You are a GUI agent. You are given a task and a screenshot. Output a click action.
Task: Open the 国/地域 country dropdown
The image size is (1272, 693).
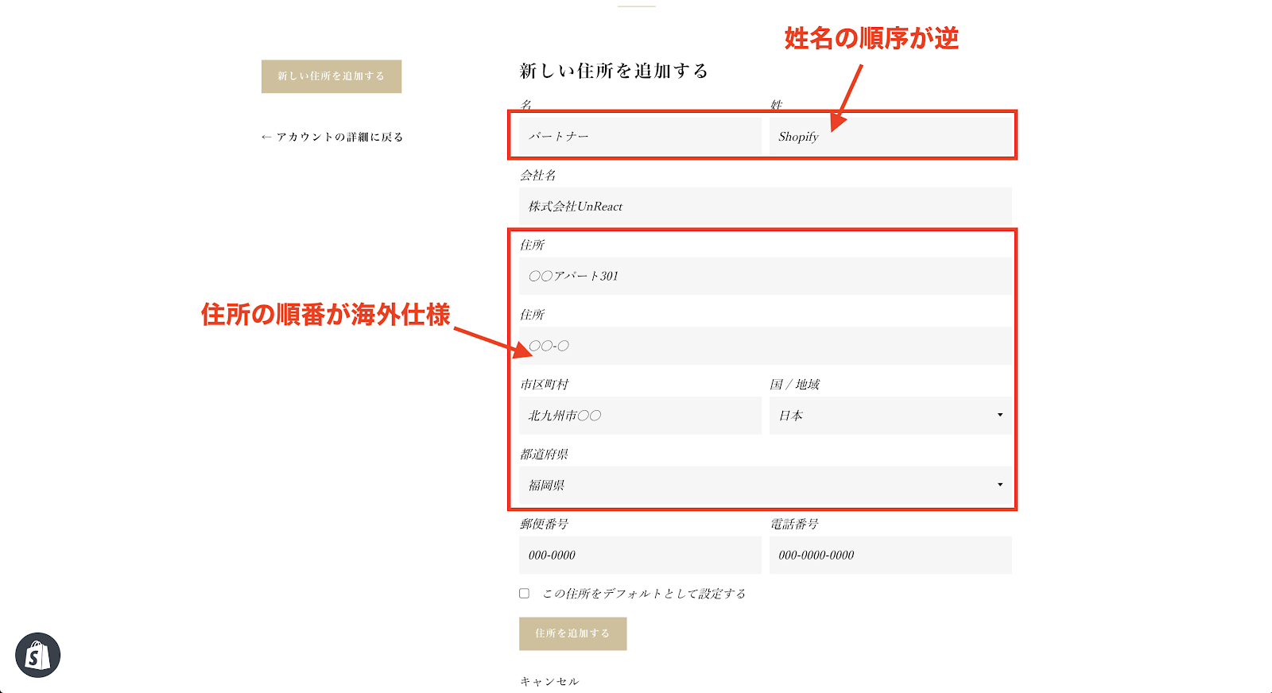pyautogui.click(x=890, y=416)
